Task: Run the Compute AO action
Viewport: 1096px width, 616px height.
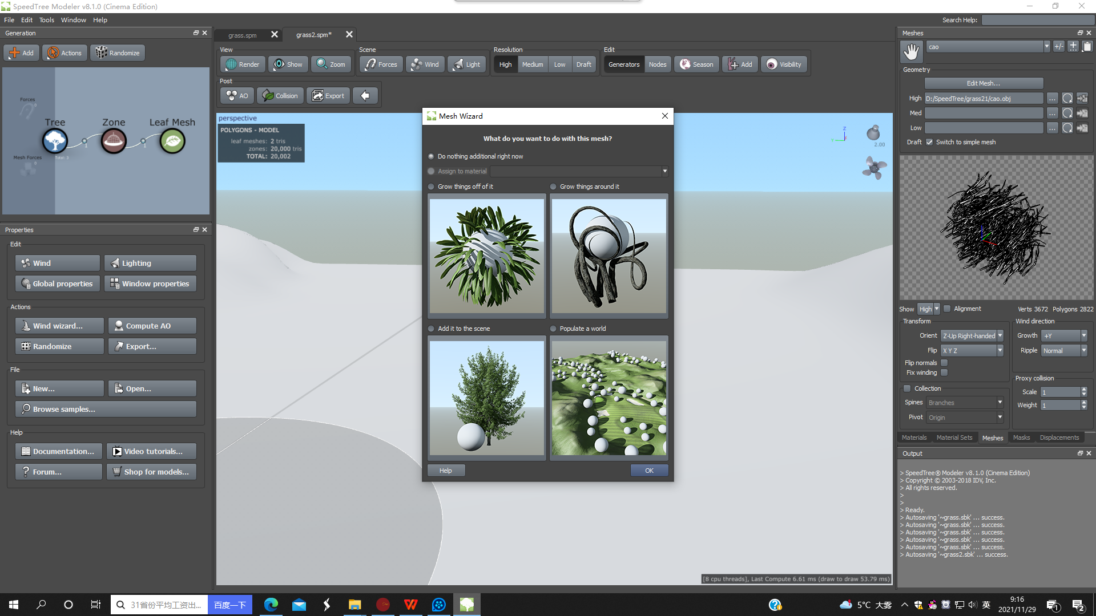Action: [x=152, y=325]
